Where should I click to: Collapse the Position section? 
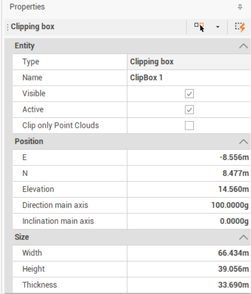click(243, 141)
